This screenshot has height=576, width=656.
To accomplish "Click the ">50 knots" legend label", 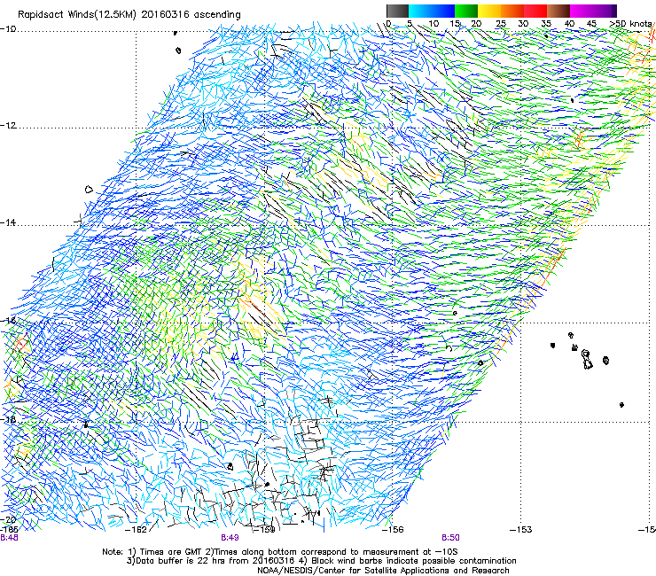I will tap(630, 24).
